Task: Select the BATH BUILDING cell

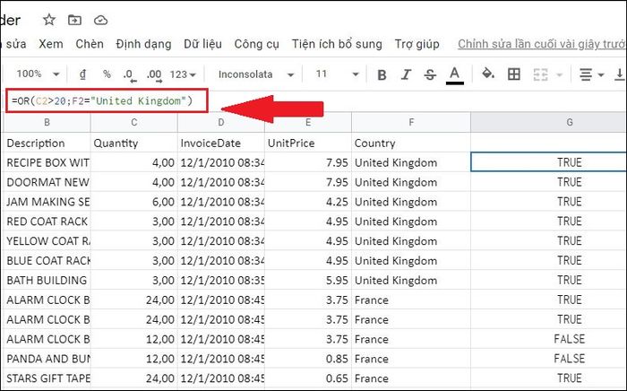Action: point(47,280)
